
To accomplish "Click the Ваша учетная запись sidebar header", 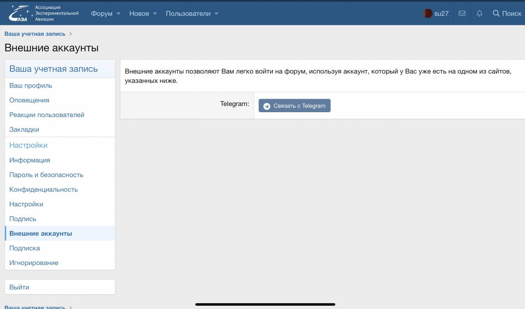I will 53,69.
